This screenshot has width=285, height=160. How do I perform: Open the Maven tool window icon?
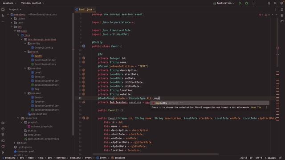click(282, 21)
